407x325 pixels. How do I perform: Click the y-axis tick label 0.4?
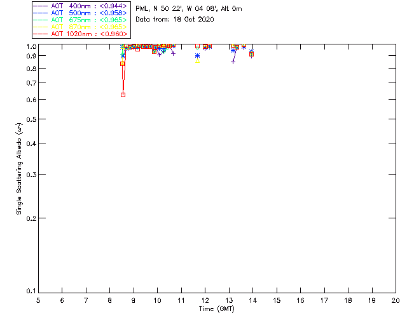pyautogui.click(x=31, y=143)
